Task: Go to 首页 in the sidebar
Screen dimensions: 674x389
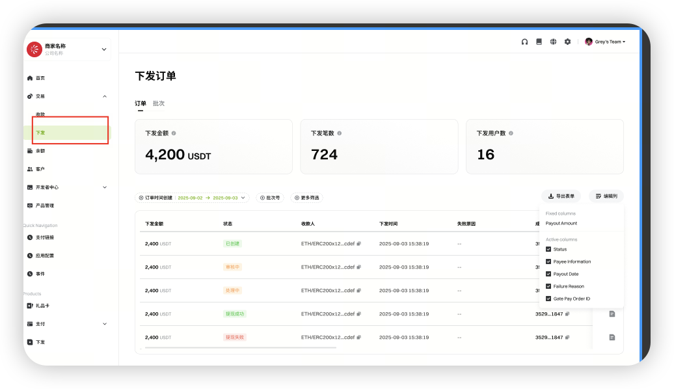Action: click(40, 78)
